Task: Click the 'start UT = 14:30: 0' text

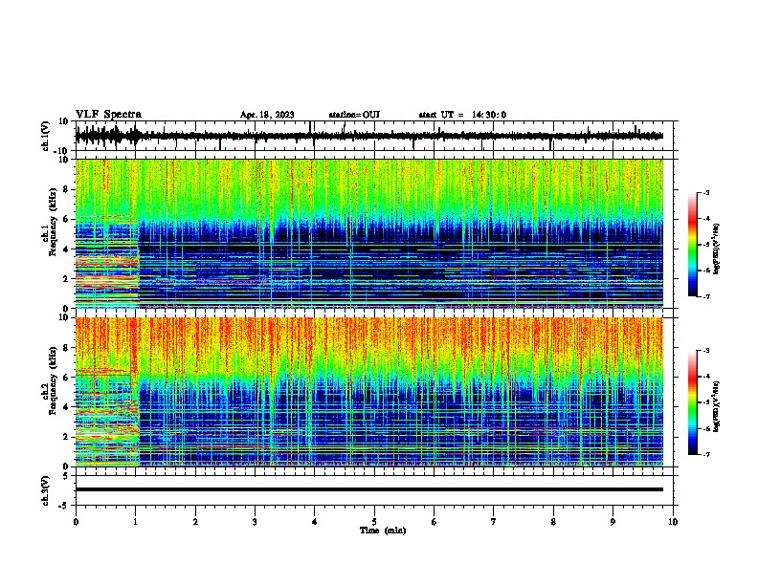Action: pos(462,115)
